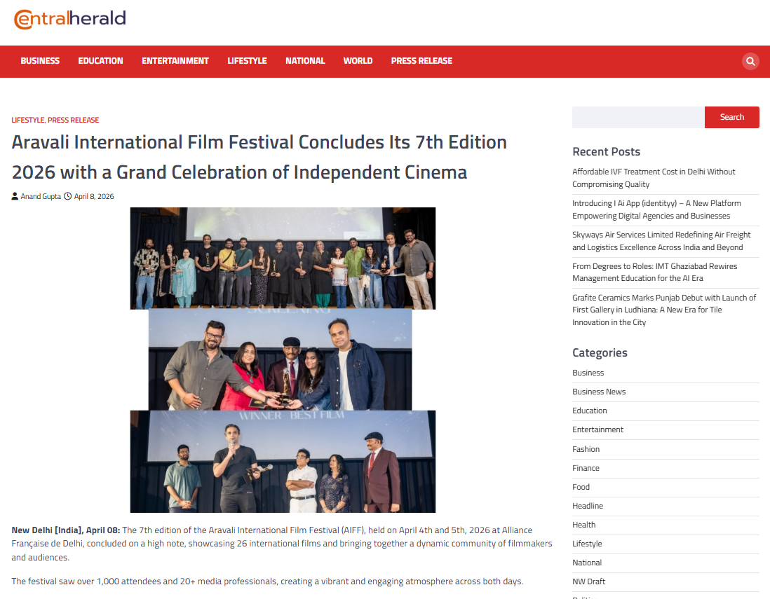Click the Headline category link
770x599 pixels.
588,506
